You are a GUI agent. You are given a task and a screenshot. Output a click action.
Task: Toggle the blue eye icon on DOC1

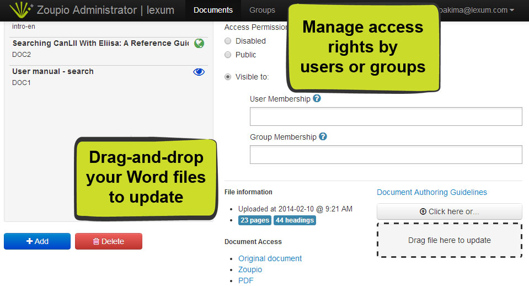[199, 72]
